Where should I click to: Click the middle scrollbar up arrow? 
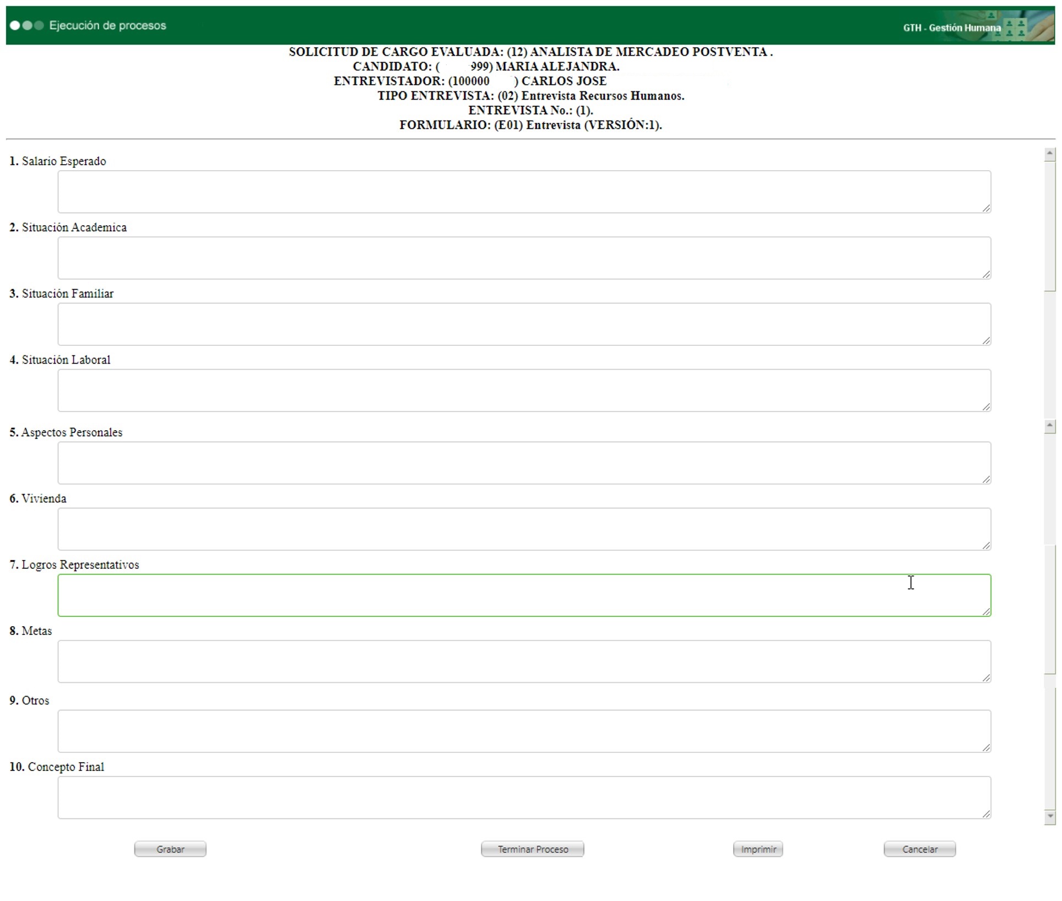click(x=1050, y=426)
